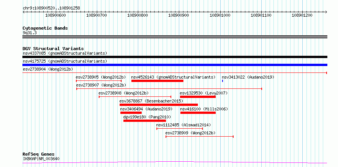Click the esv2738908 red interval line
This screenshot has height=167, width=338.
click(135, 97)
